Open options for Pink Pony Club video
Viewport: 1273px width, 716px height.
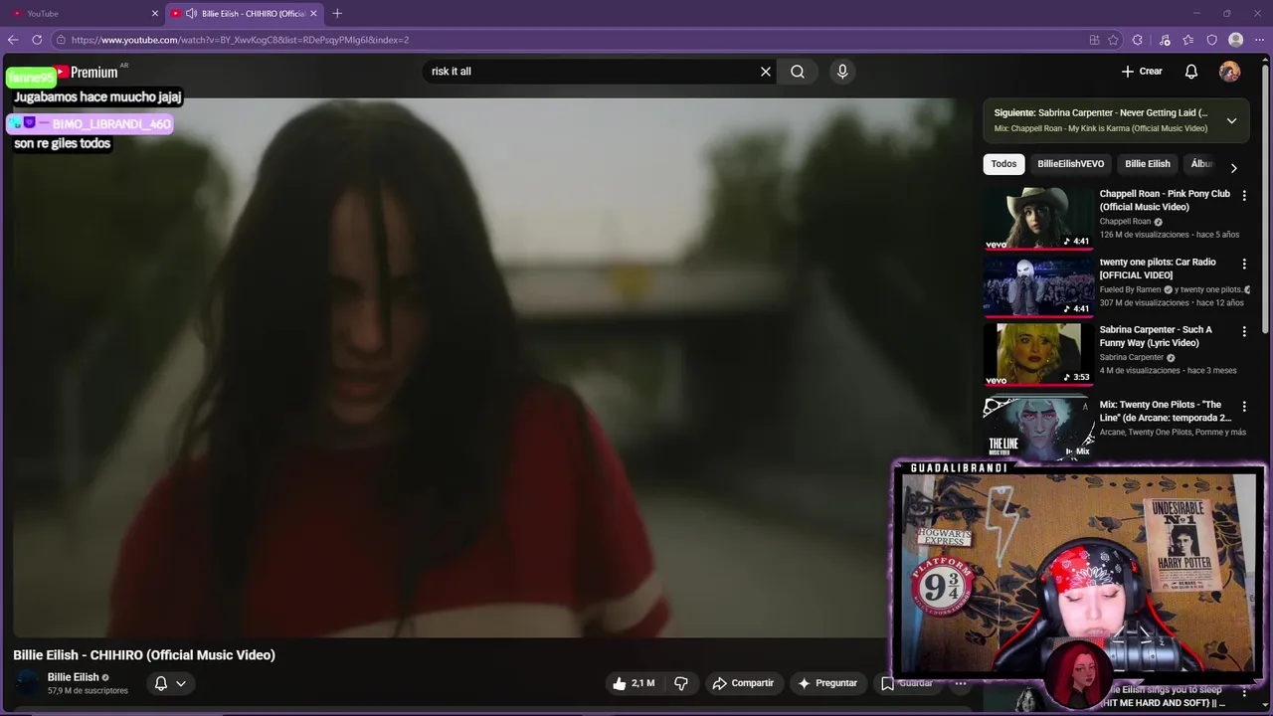coord(1244,196)
